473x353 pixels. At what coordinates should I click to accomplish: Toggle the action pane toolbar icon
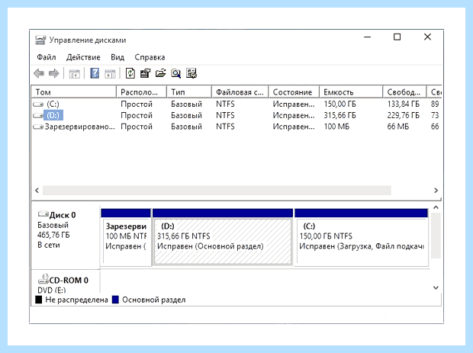click(x=110, y=73)
